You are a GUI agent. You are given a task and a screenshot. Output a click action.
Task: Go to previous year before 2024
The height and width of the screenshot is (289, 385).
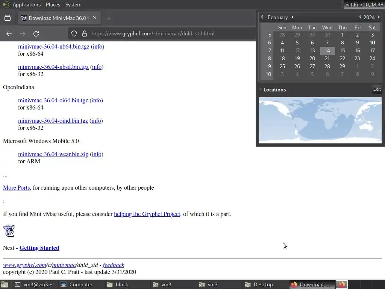[360, 17]
